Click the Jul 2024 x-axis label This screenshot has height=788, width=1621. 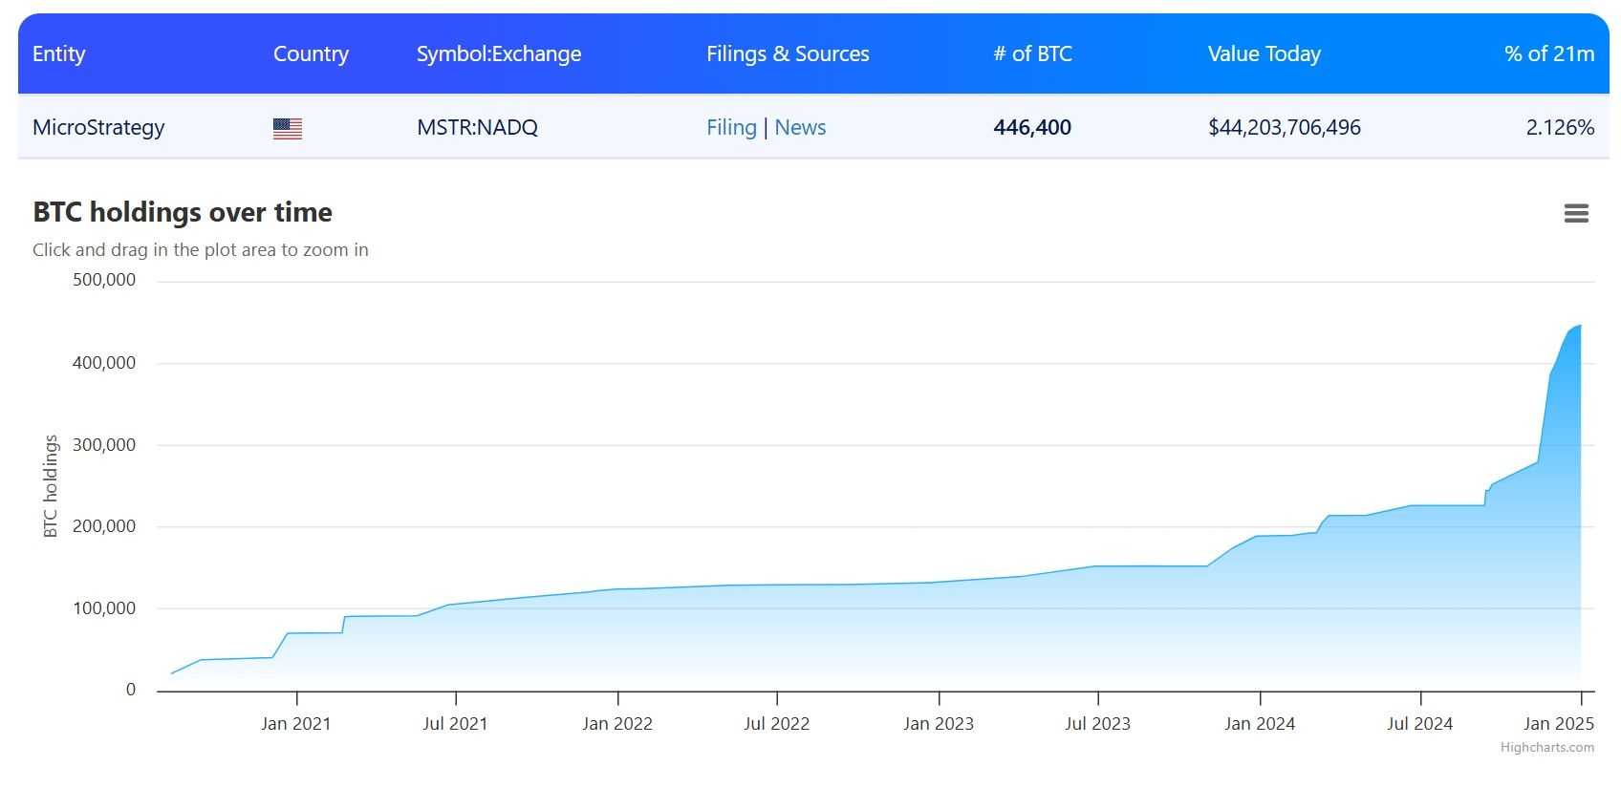[x=1420, y=724]
